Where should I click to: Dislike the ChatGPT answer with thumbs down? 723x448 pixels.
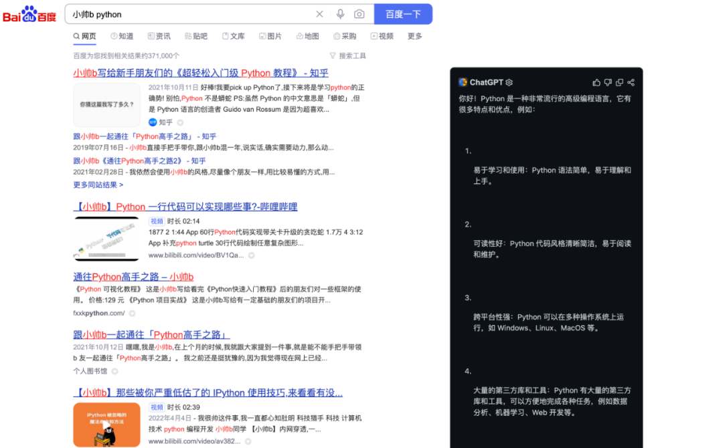click(x=608, y=82)
